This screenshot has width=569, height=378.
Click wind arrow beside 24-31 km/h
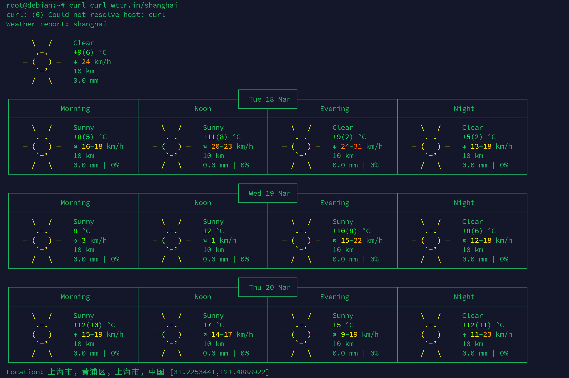[335, 147]
